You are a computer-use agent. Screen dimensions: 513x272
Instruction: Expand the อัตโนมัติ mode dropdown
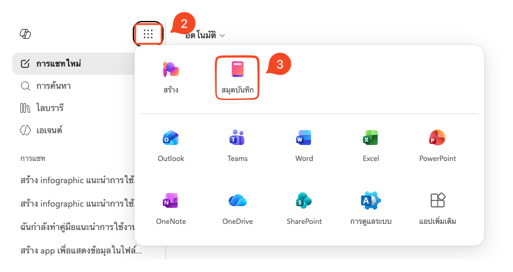(205, 35)
